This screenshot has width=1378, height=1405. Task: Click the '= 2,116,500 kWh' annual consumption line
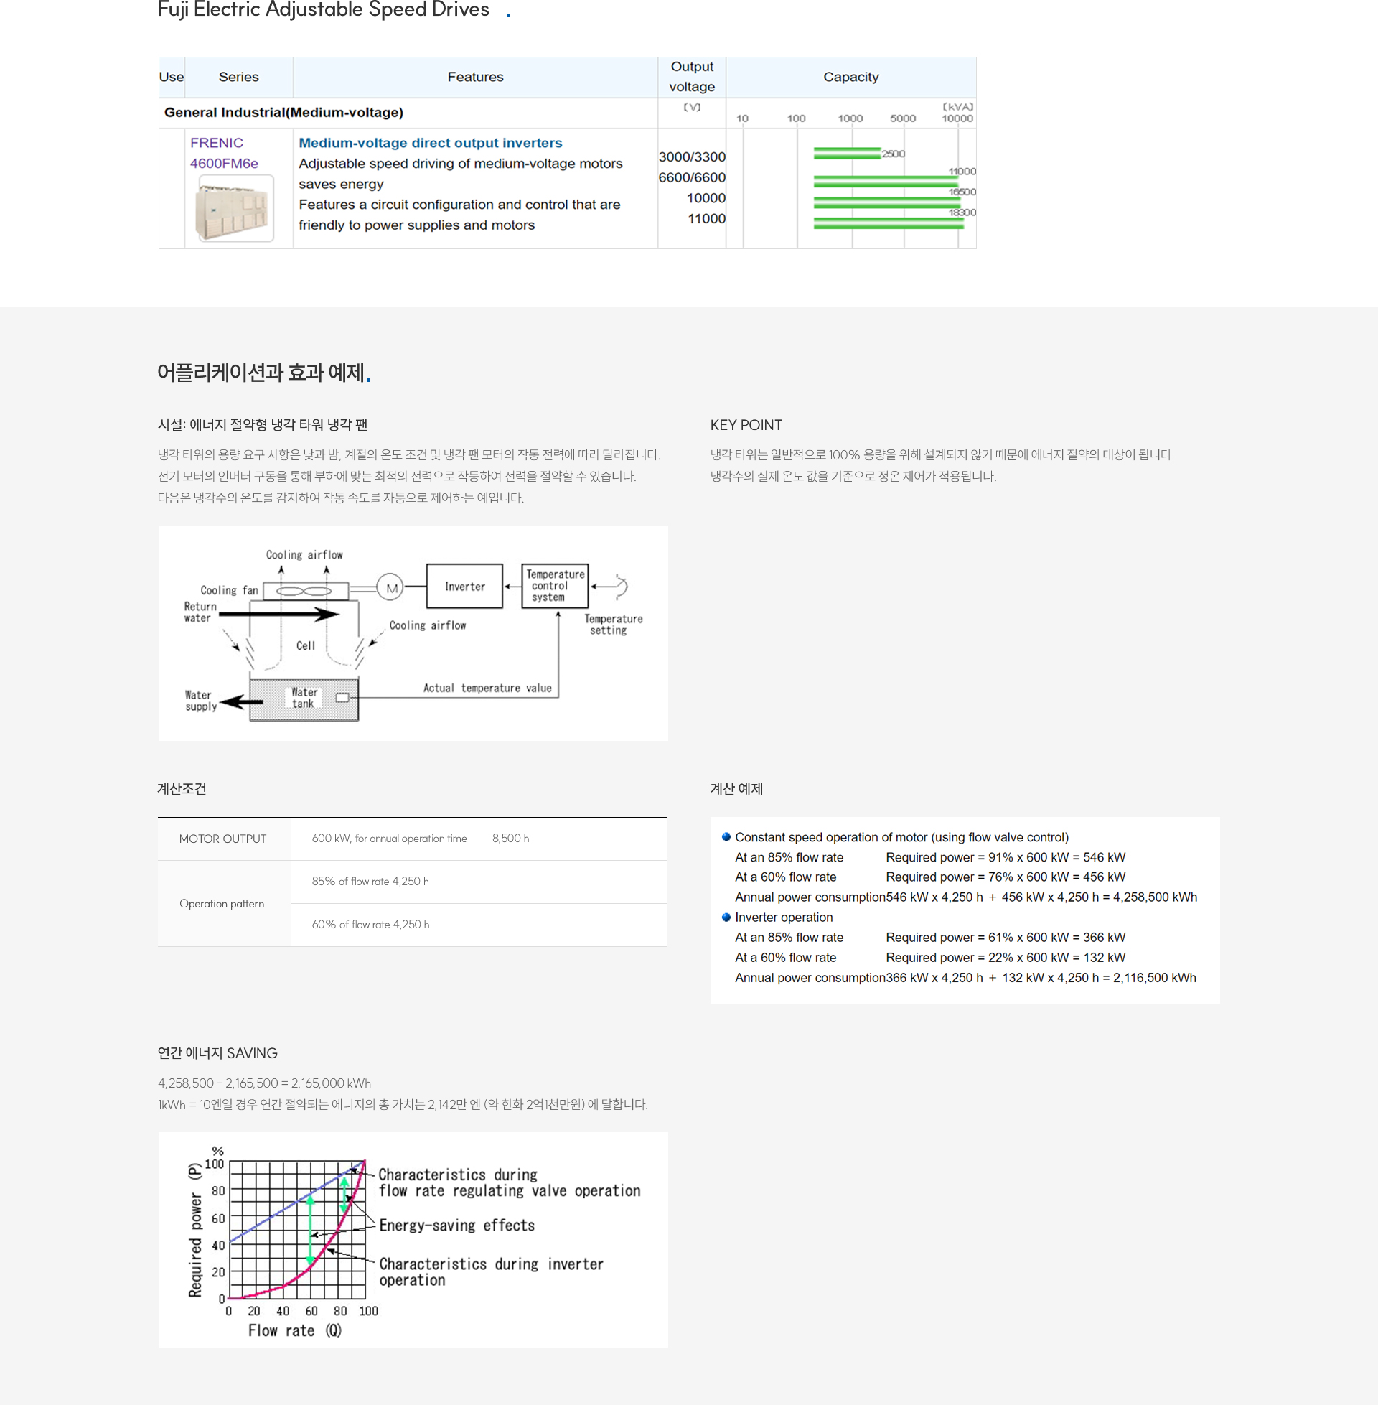pyautogui.click(x=965, y=977)
